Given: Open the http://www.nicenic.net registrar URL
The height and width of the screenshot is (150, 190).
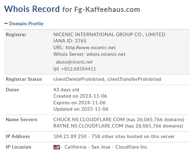Looking at the screenshot, I should click(x=91, y=47).
